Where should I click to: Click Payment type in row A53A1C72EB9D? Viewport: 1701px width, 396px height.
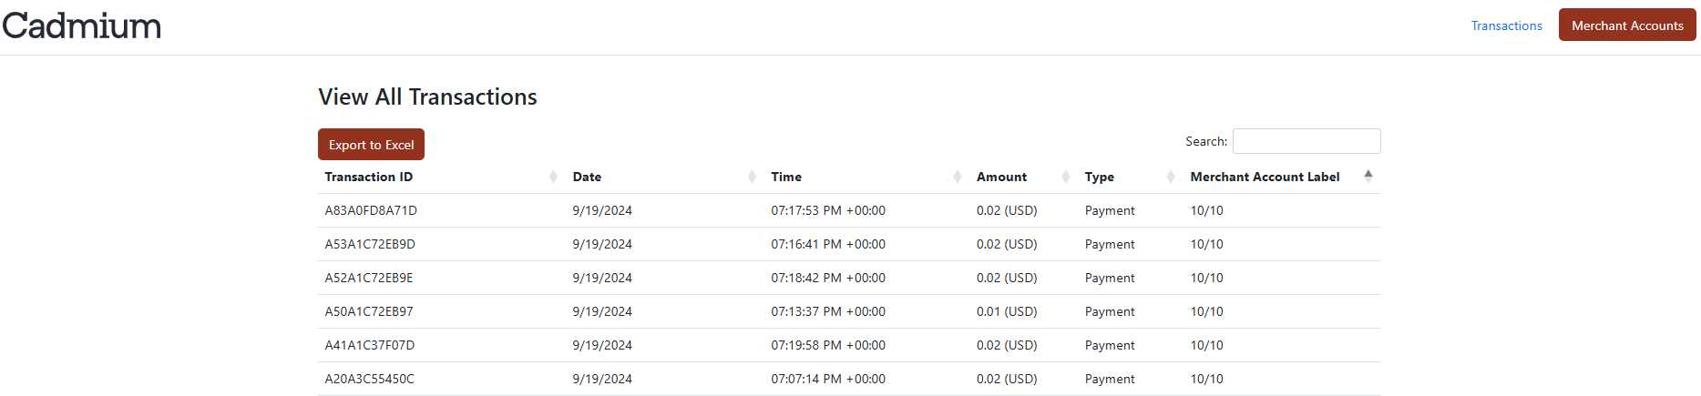1110,244
